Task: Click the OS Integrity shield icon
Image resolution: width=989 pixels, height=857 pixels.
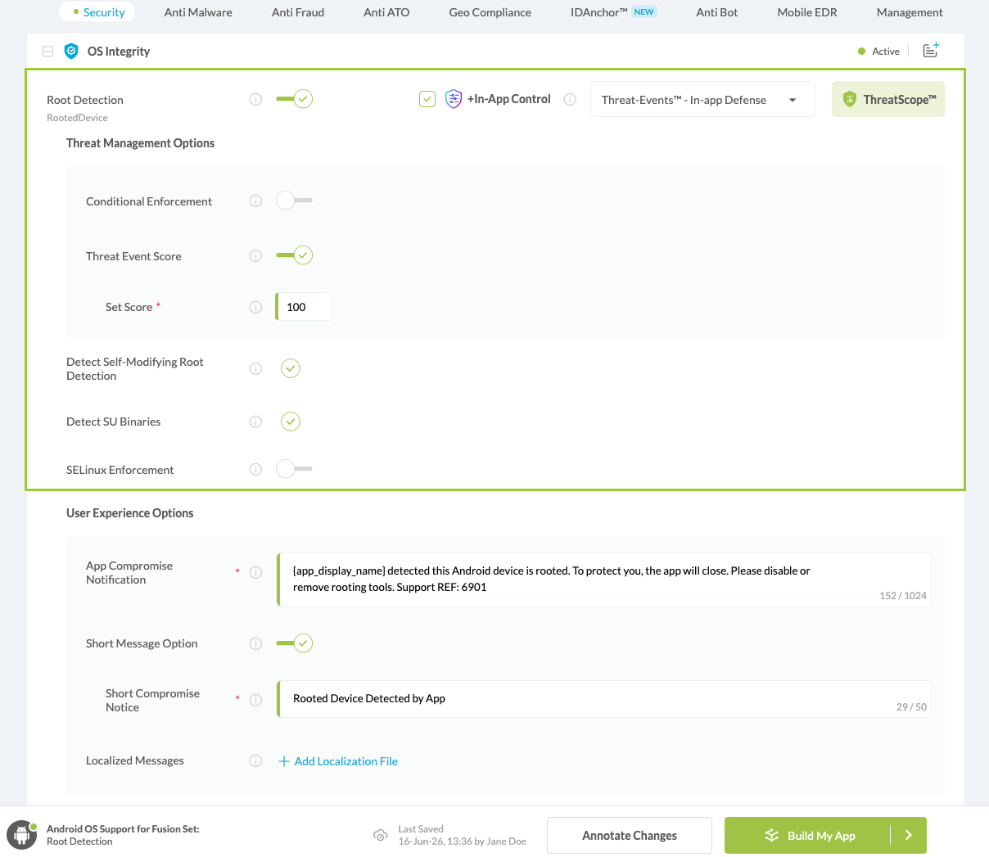Action: tap(71, 52)
